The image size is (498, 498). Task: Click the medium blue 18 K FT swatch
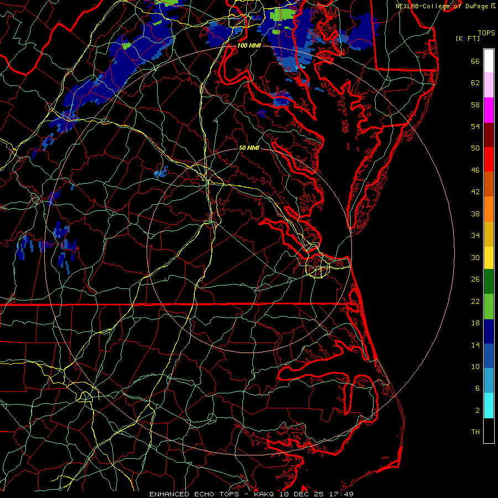[x=489, y=356]
